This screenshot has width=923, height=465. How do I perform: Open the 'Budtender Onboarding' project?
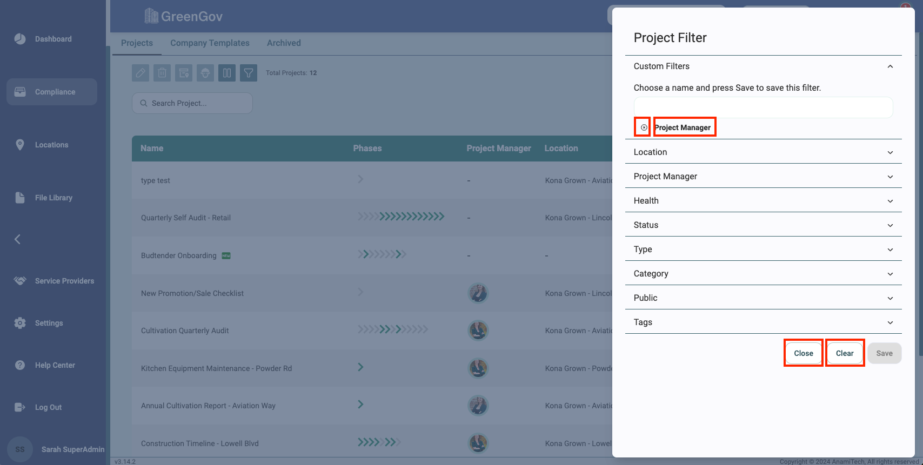coord(179,255)
